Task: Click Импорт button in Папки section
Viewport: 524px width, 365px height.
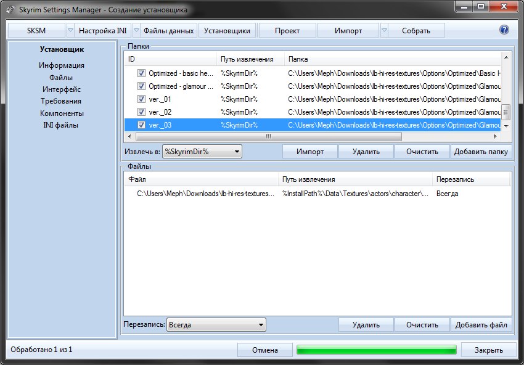Action: coord(310,152)
